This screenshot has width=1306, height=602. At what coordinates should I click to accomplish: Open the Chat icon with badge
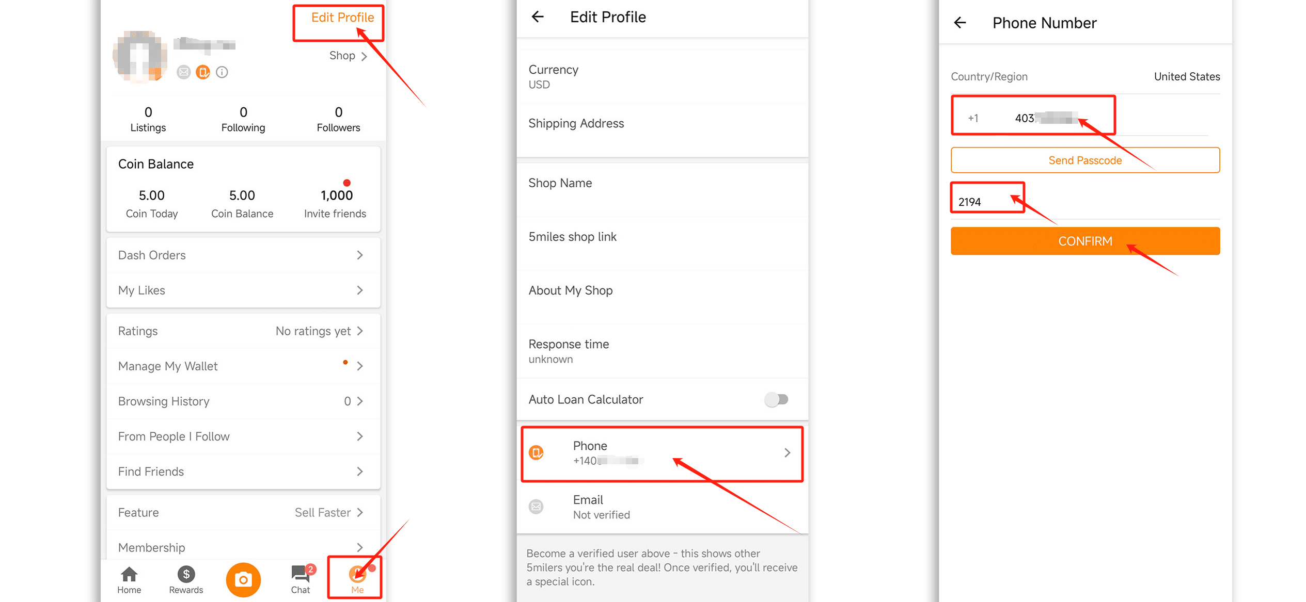coord(301,573)
